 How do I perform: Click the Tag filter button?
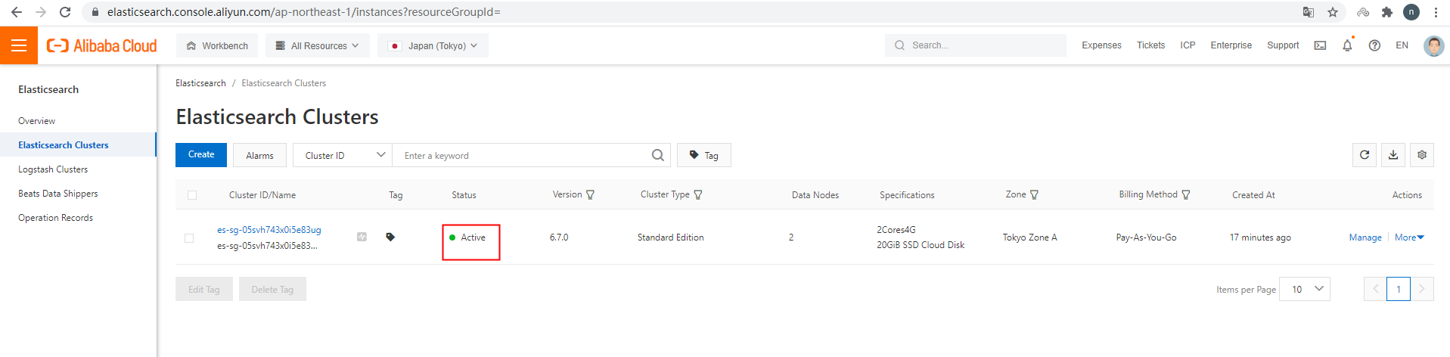coord(704,155)
